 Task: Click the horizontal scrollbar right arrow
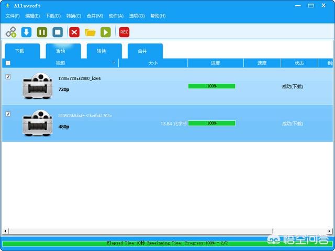pyautogui.click(x=330, y=231)
